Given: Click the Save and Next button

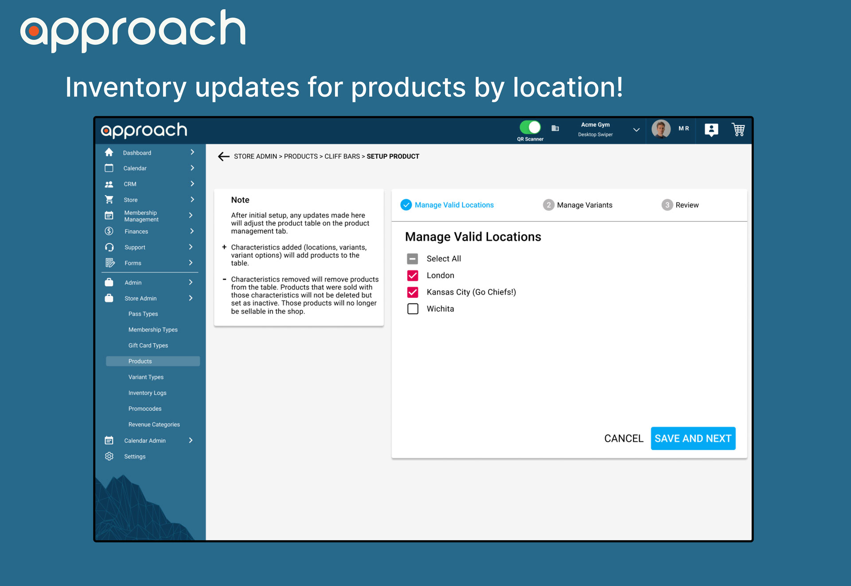Looking at the screenshot, I should pos(693,438).
